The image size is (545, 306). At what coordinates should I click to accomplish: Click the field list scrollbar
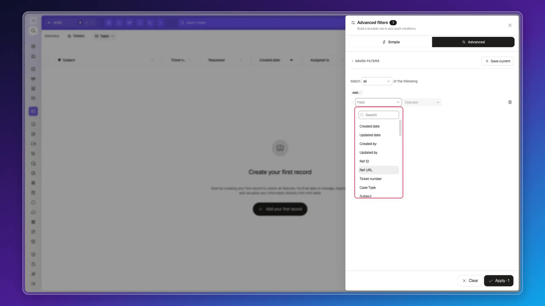click(400, 128)
